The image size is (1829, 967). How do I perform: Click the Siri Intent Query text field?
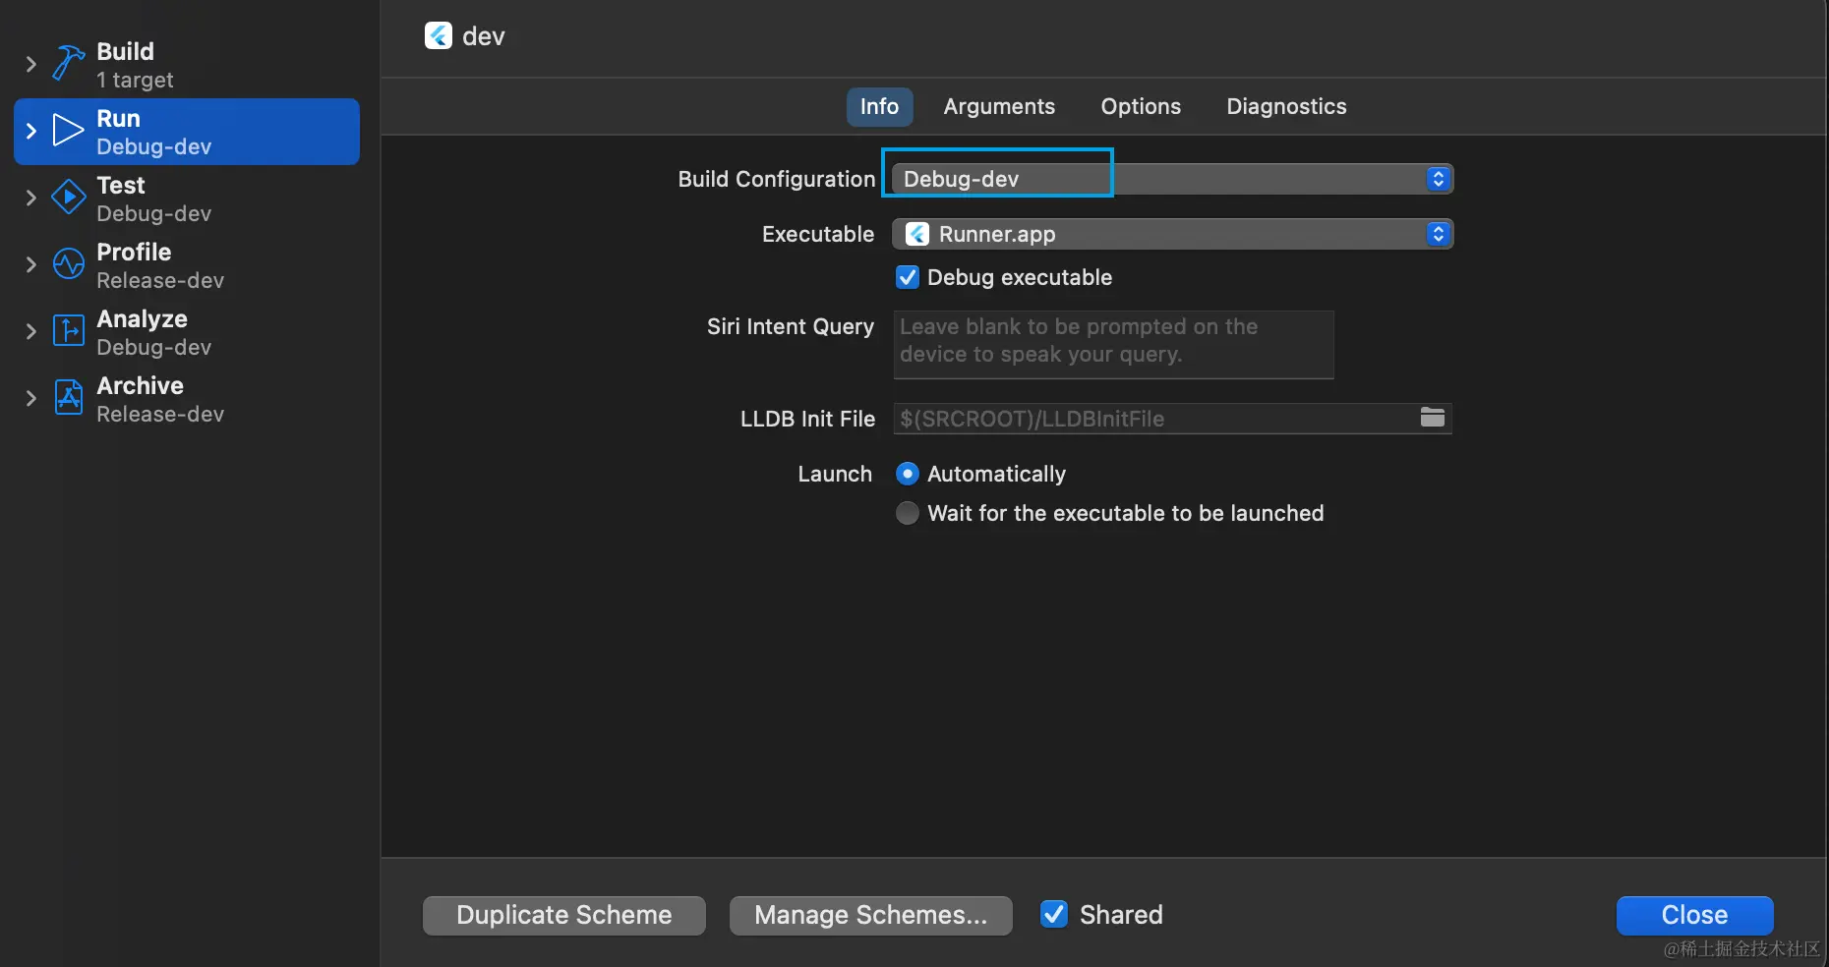click(1113, 344)
